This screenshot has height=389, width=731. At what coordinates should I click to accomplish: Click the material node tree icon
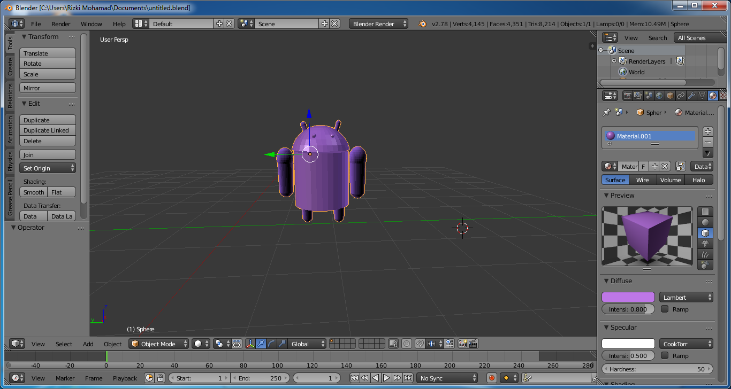[x=681, y=166]
